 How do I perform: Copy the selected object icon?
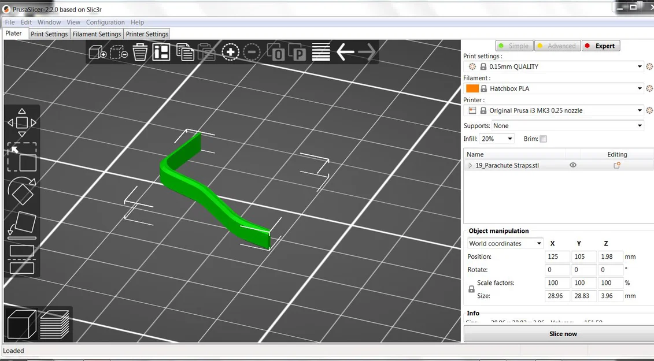pyautogui.click(x=185, y=53)
